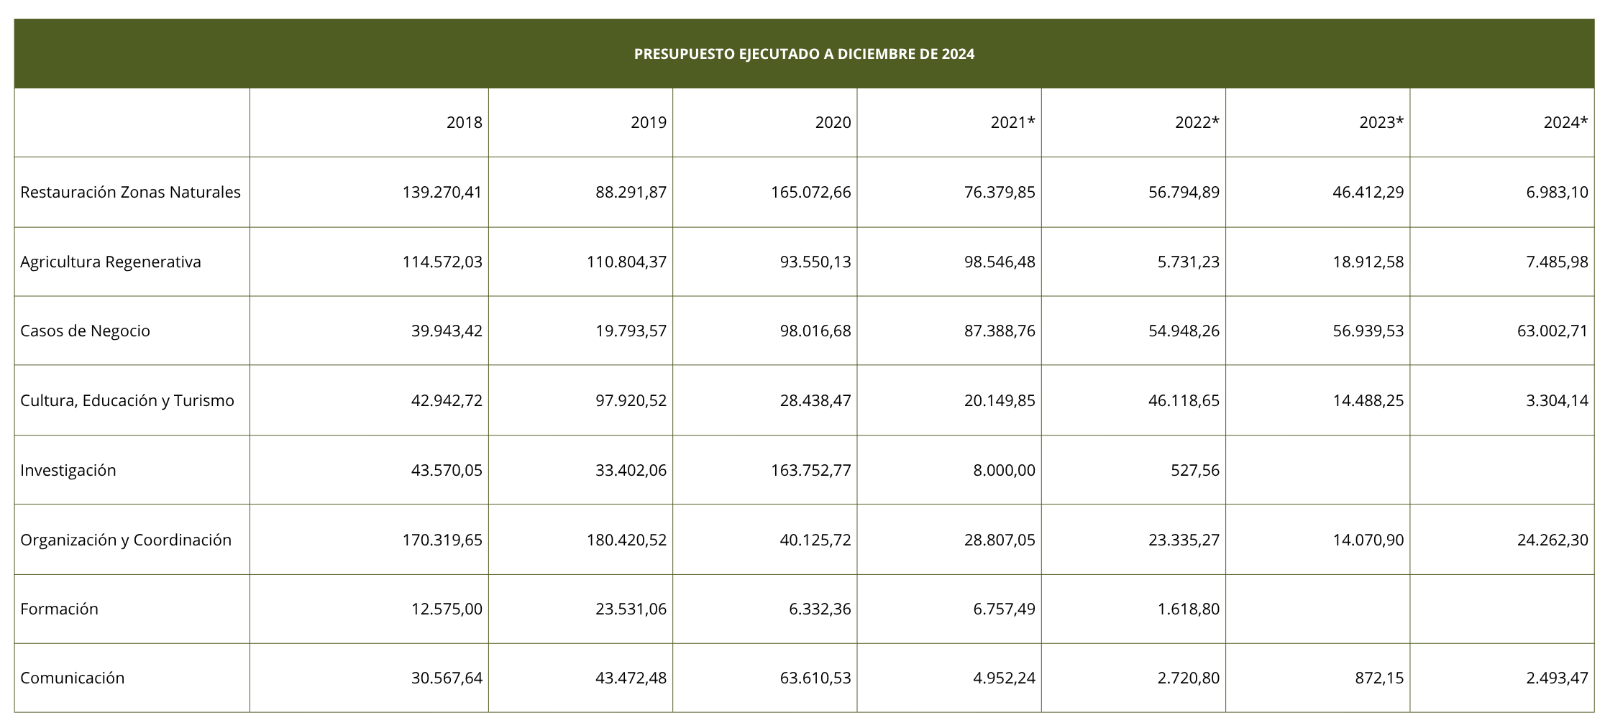Click the Cultura, Educación y Turismo label
This screenshot has width=1605, height=728.
127,401
